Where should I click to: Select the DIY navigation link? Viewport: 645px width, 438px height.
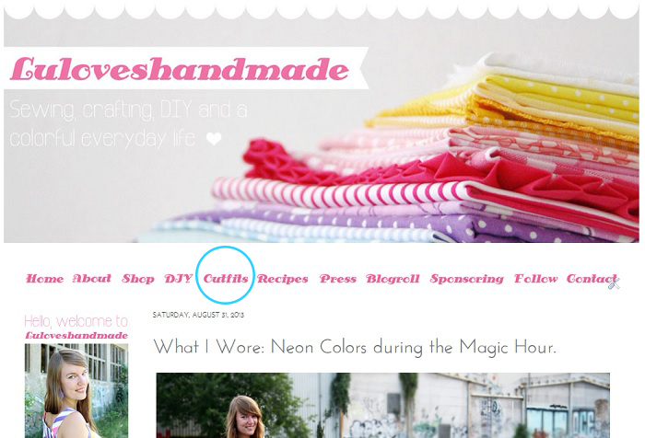179,279
